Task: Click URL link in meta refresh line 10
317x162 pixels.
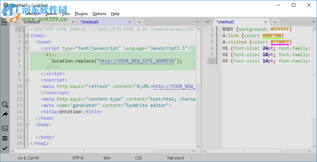Action: (174, 87)
